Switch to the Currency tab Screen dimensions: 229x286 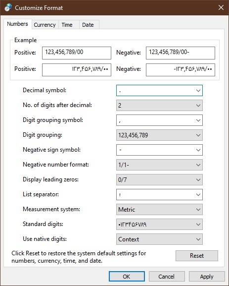click(45, 25)
